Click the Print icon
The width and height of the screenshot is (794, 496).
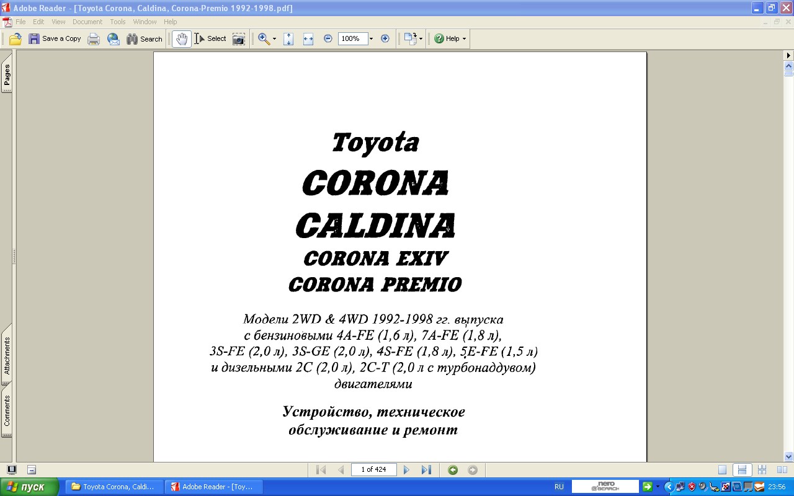(94, 39)
